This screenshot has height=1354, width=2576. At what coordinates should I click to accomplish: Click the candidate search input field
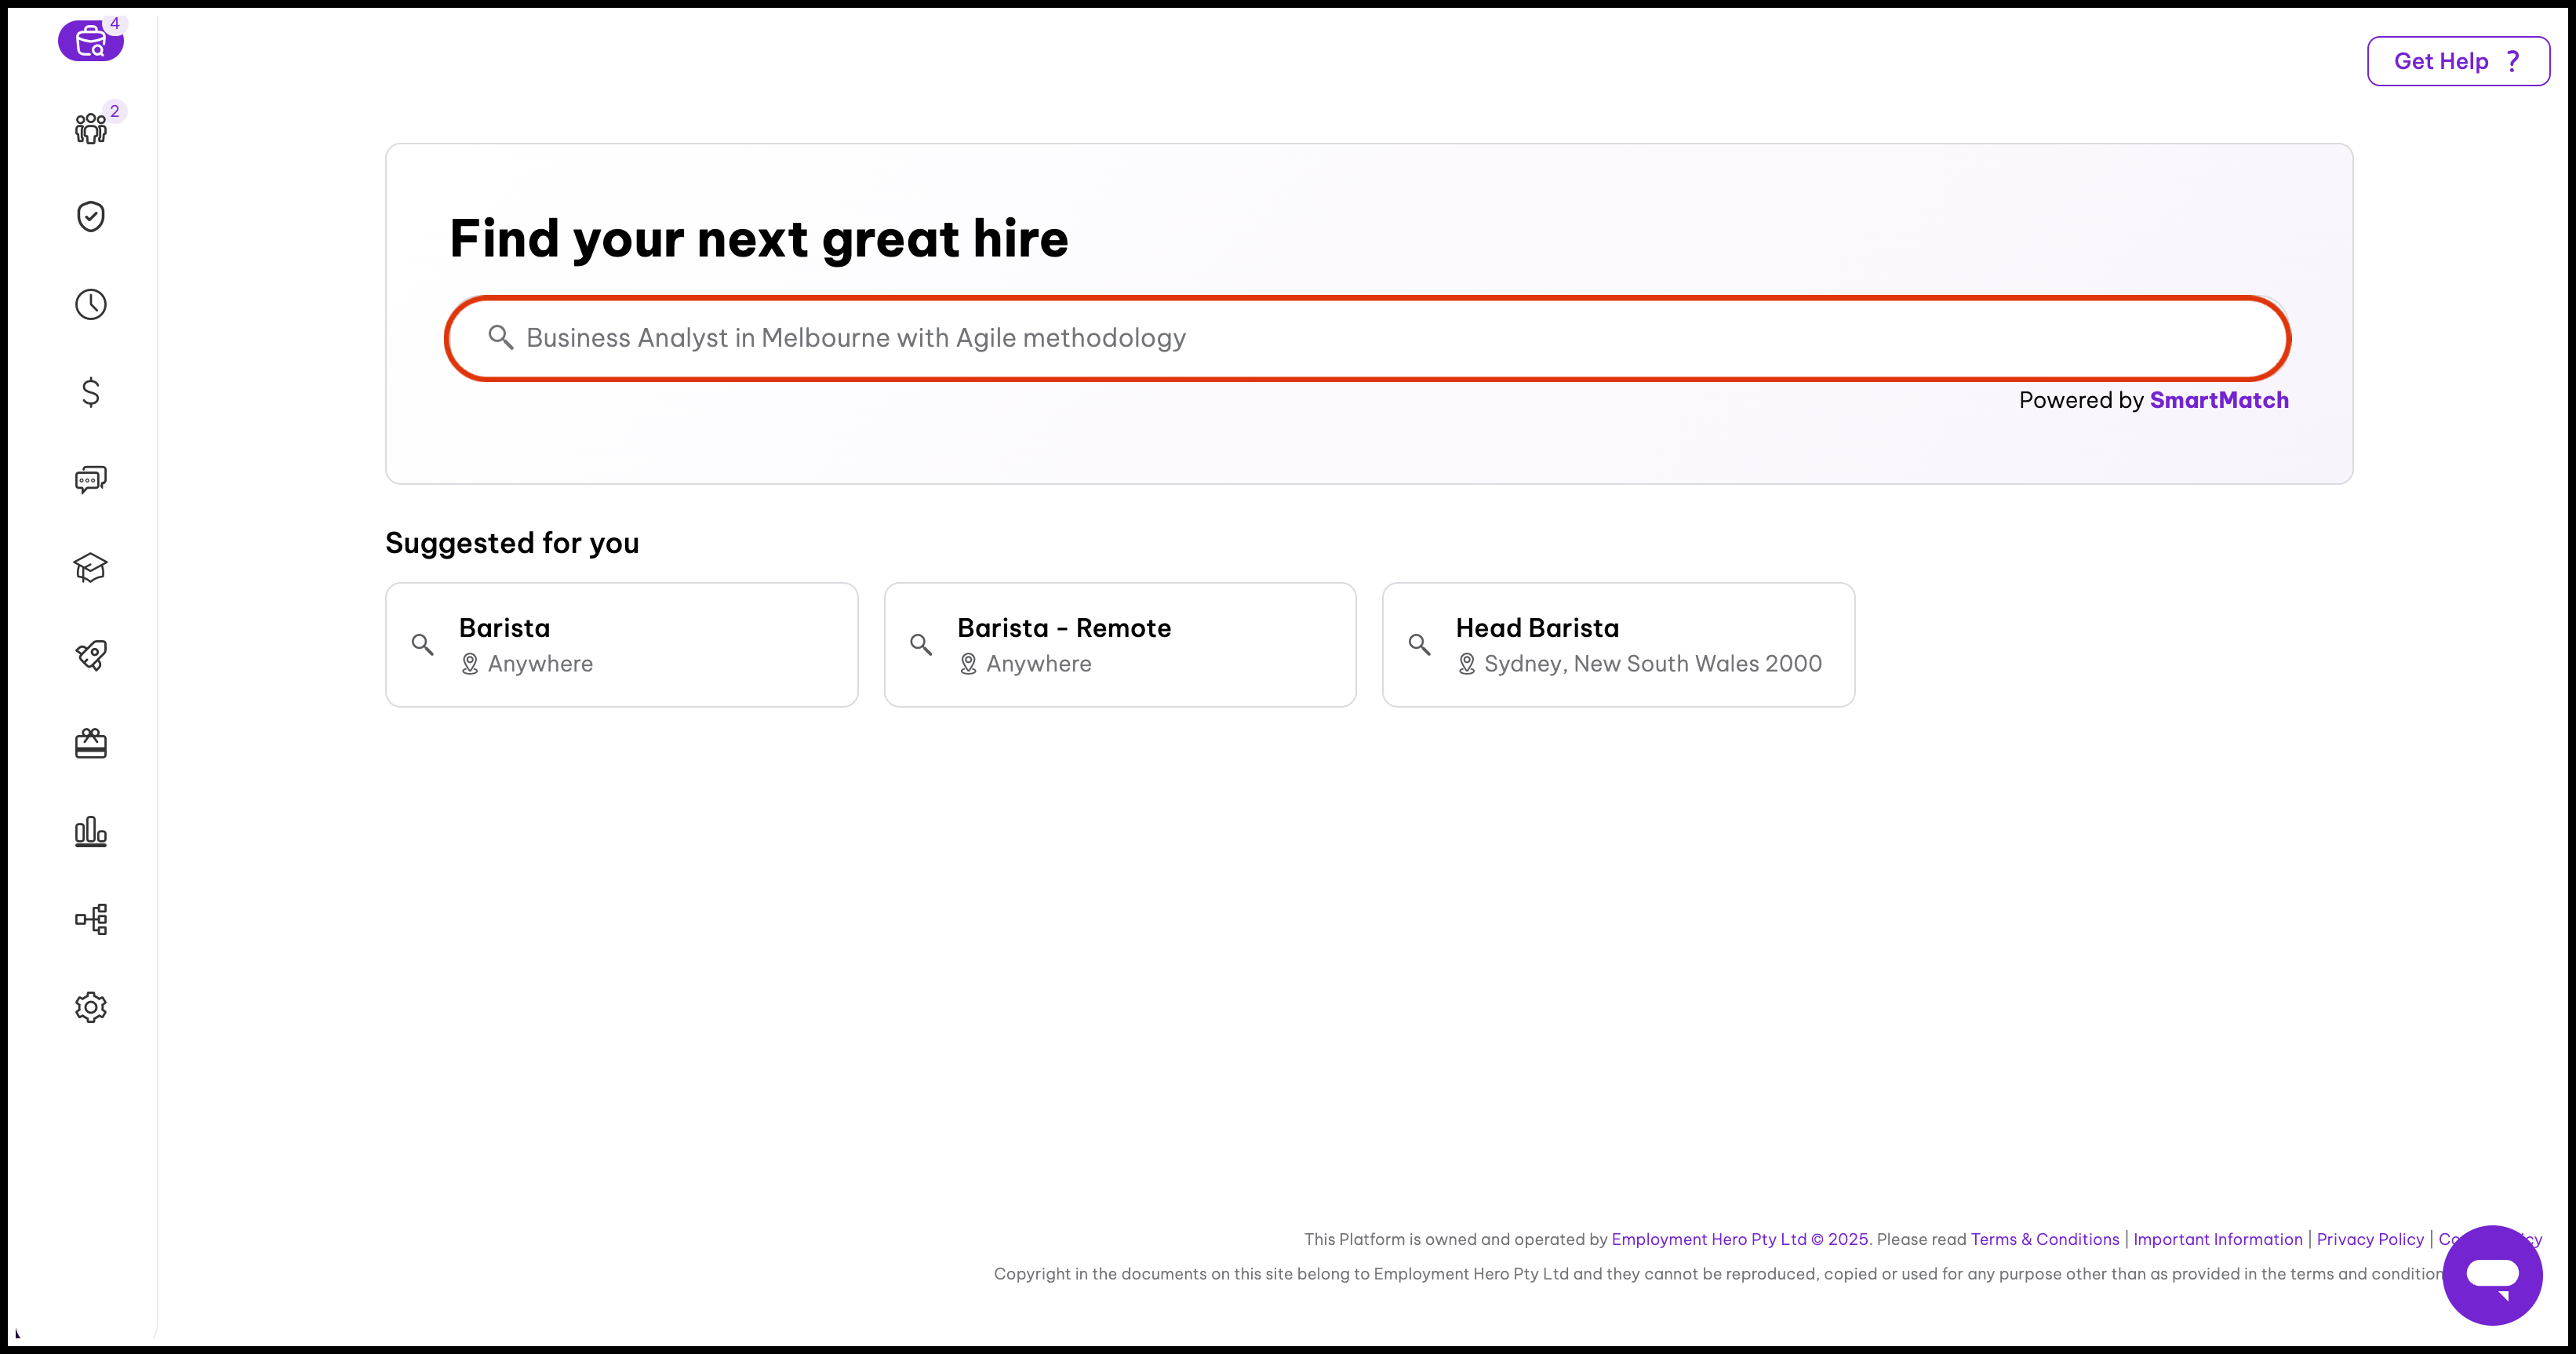(x=1366, y=338)
